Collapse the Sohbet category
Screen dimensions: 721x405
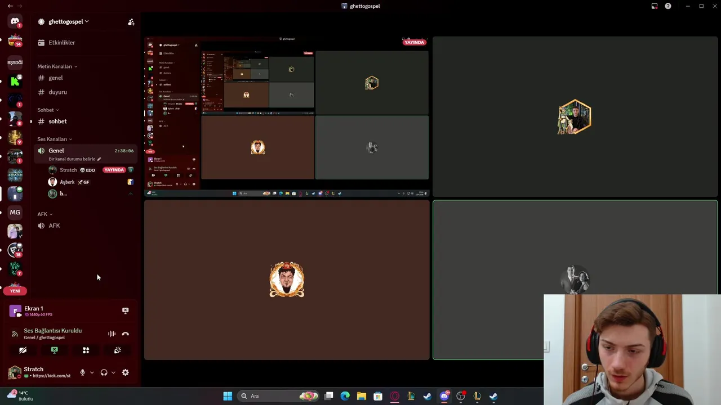point(48,110)
